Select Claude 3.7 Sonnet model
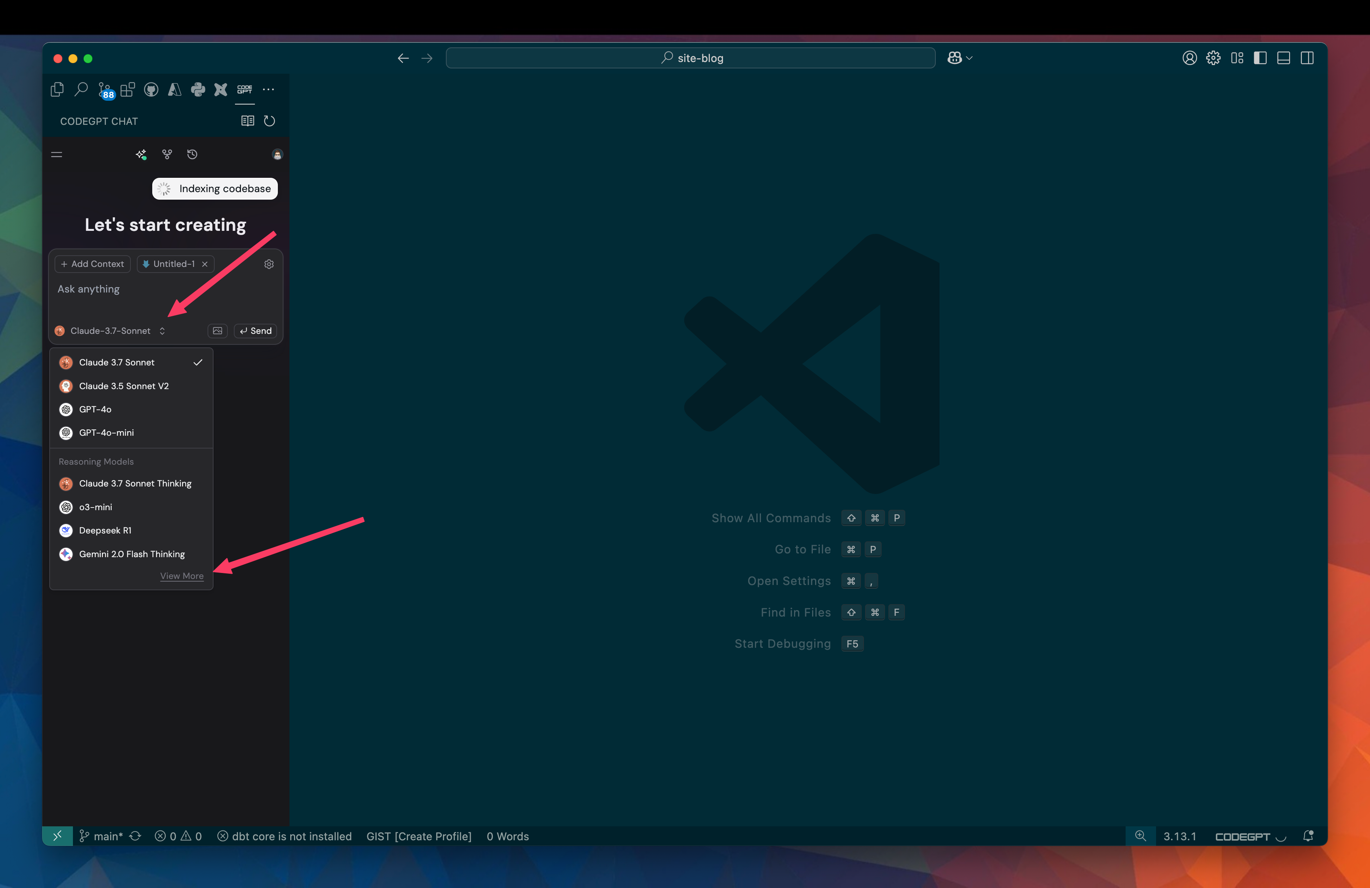The height and width of the screenshot is (888, 1370). click(x=131, y=362)
